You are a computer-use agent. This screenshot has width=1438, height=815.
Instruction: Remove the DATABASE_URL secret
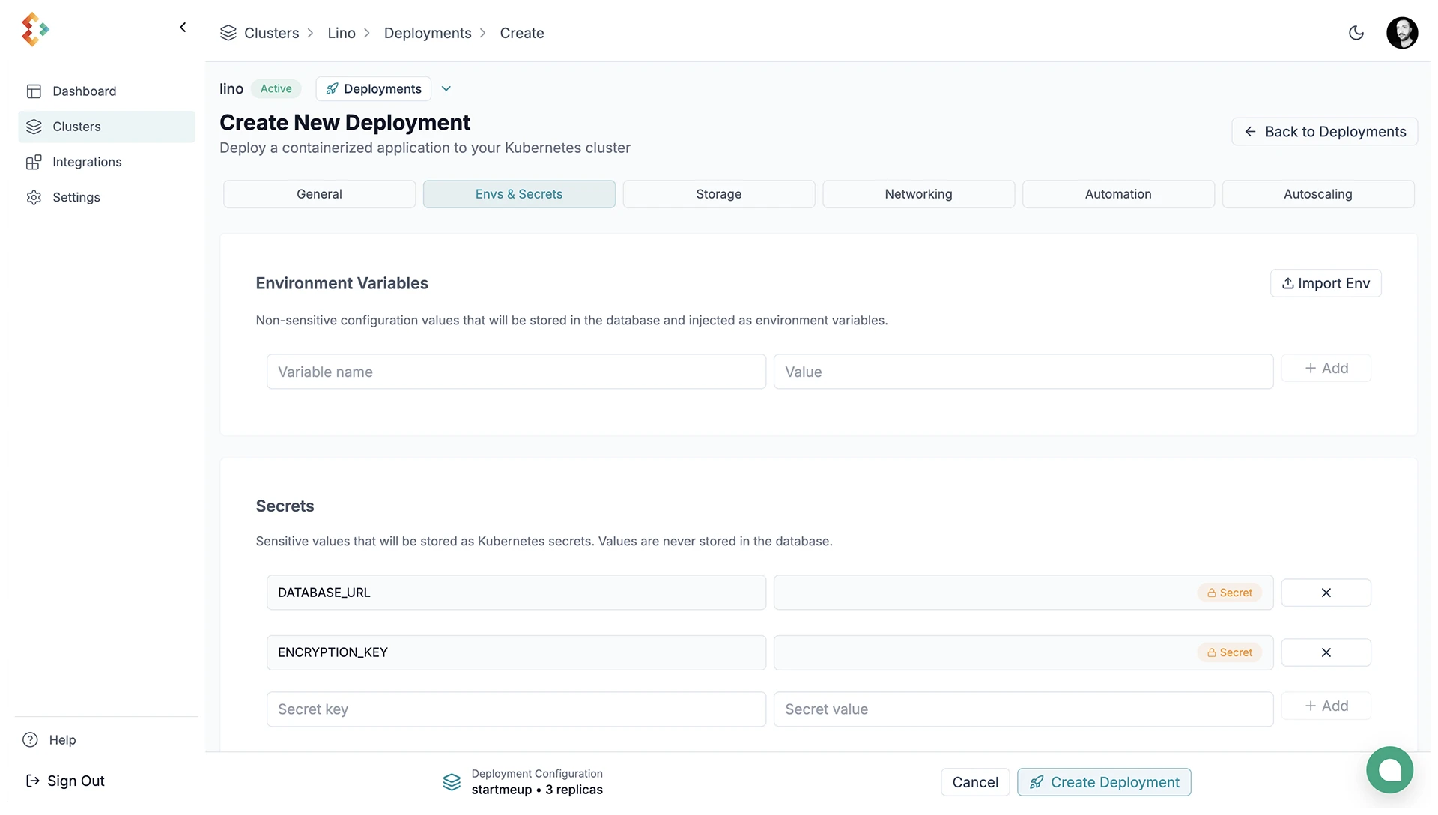pos(1326,593)
